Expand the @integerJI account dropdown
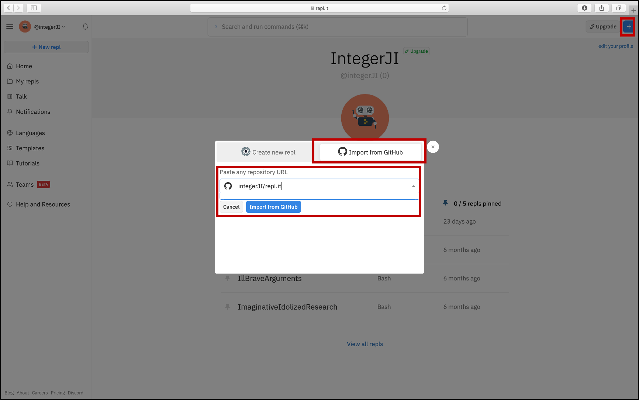 click(x=49, y=27)
